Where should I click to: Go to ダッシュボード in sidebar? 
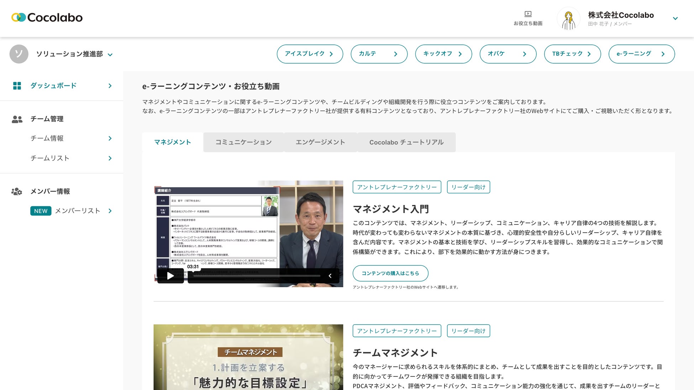click(53, 86)
